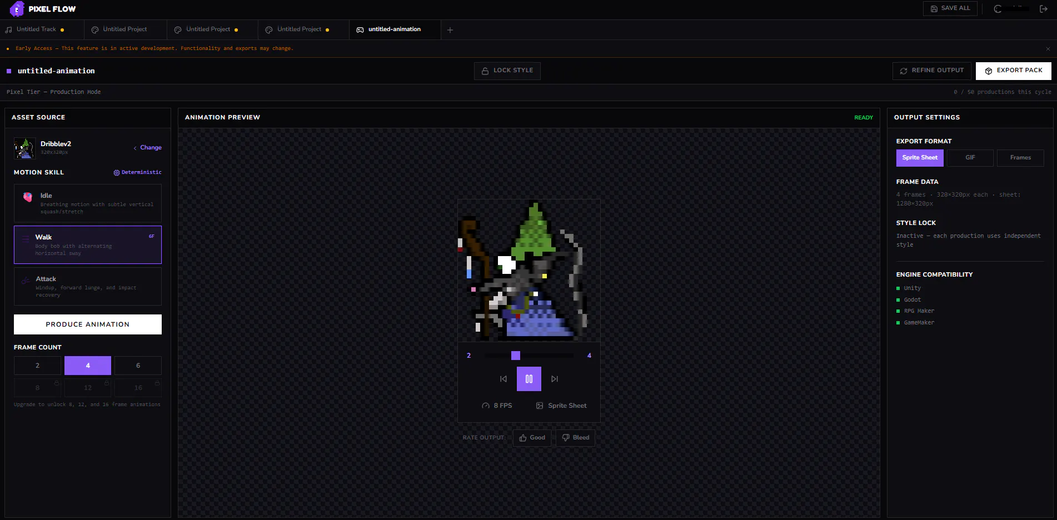The width and height of the screenshot is (1057, 520).
Task: Choose Sprite Sheet export format
Action: click(920, 158)
